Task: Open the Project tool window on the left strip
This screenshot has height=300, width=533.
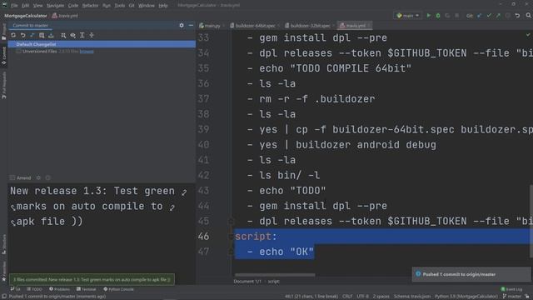Action: click(3, 32)
